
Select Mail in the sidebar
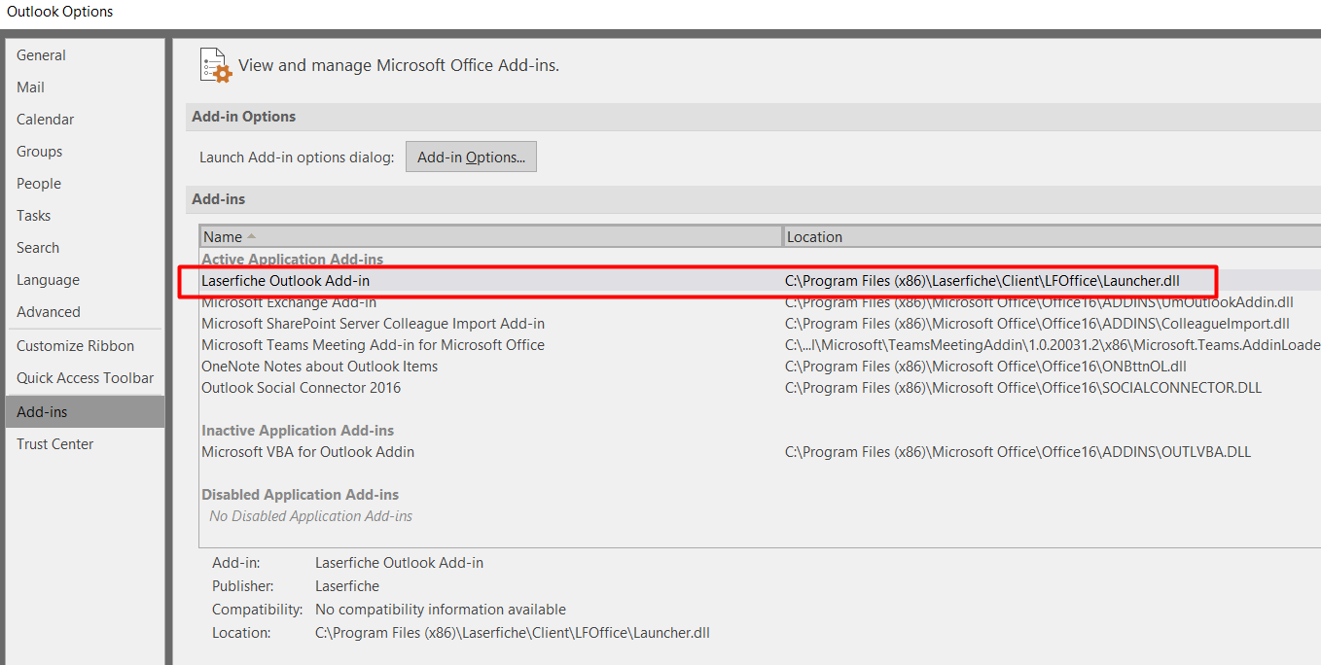85,87
